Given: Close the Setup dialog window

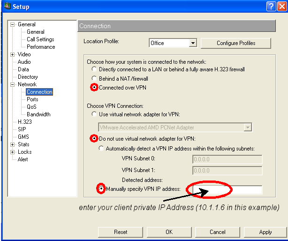Looking at the screenshot, I should 282,7.
